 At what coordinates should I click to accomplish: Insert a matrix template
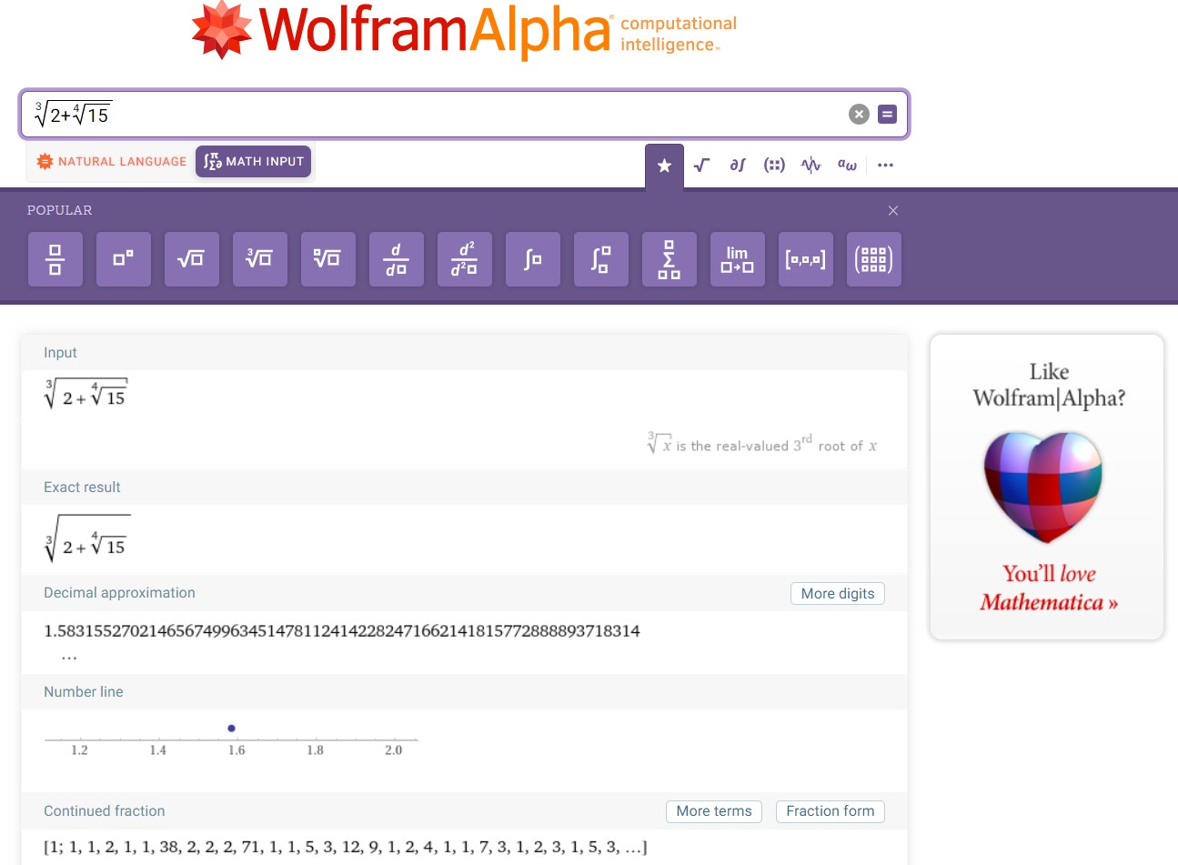[x=874, y=259]
